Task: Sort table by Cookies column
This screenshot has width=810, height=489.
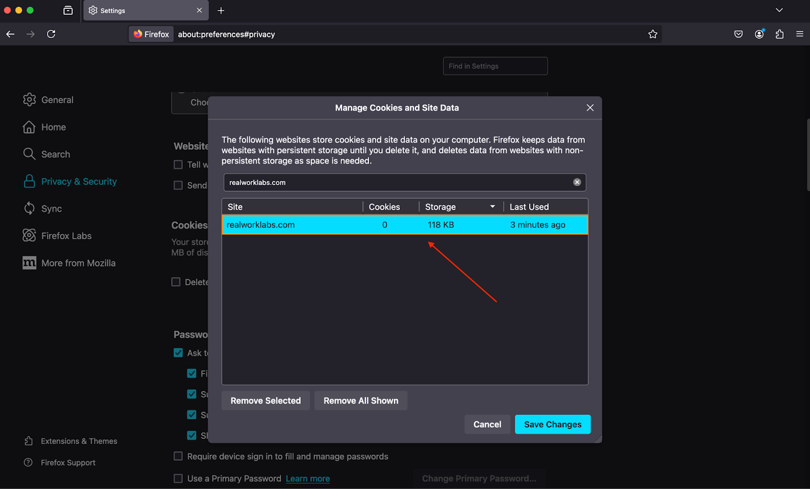Action: 391,207
